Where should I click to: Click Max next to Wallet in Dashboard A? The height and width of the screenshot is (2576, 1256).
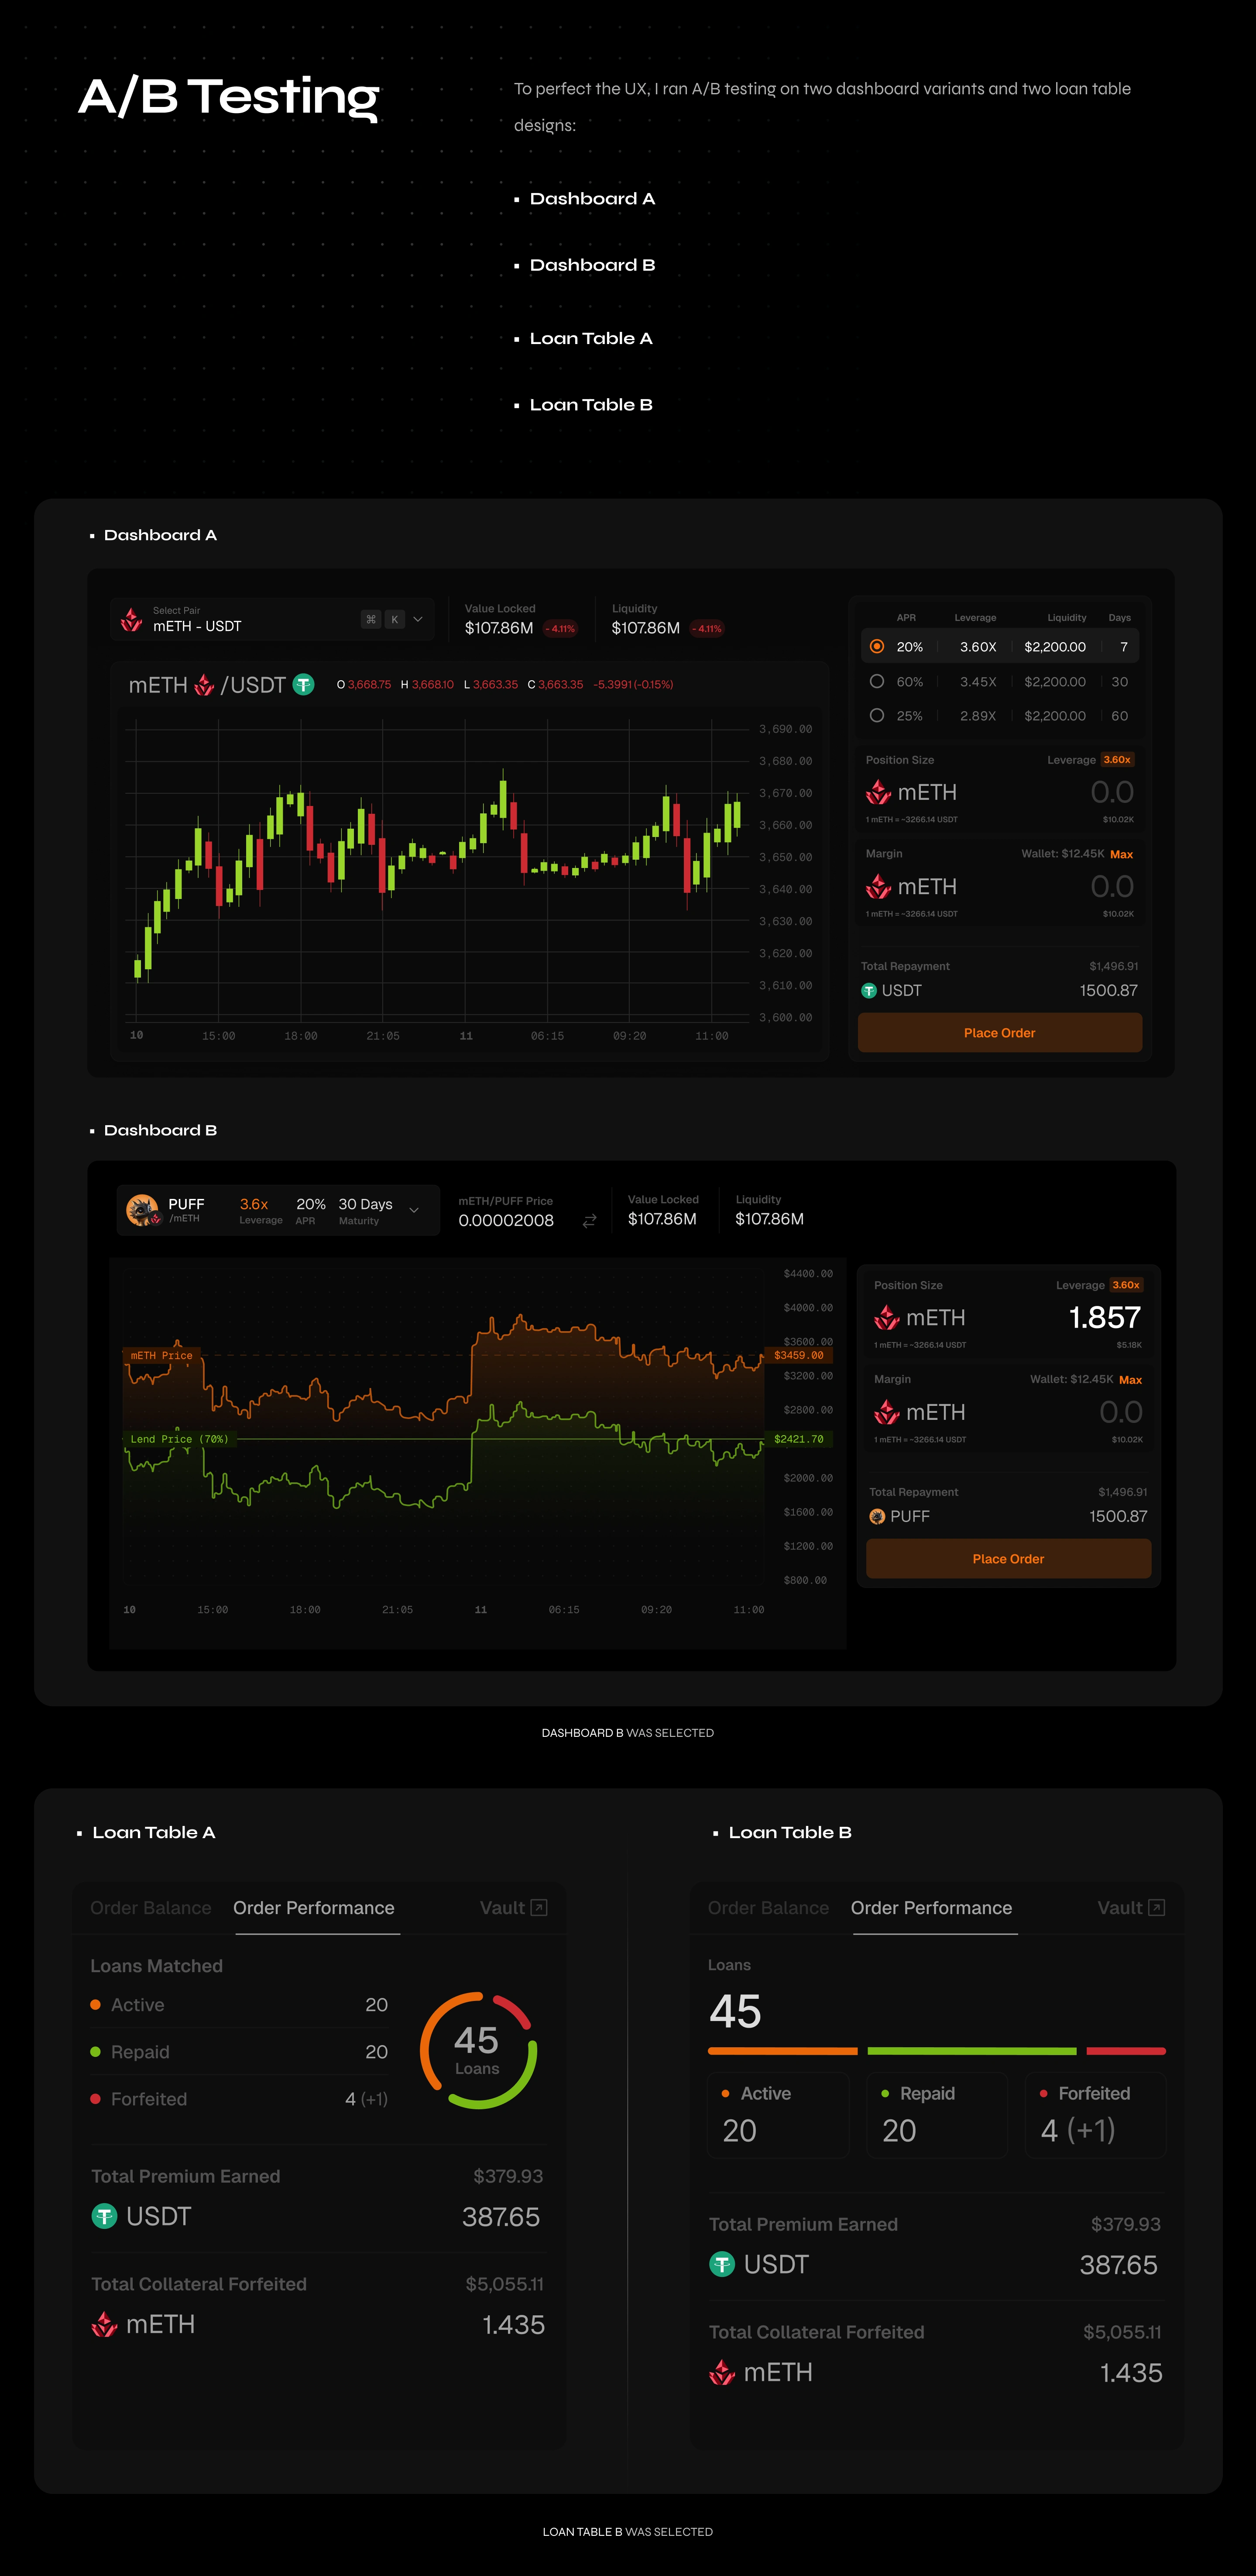point(1121,855)
